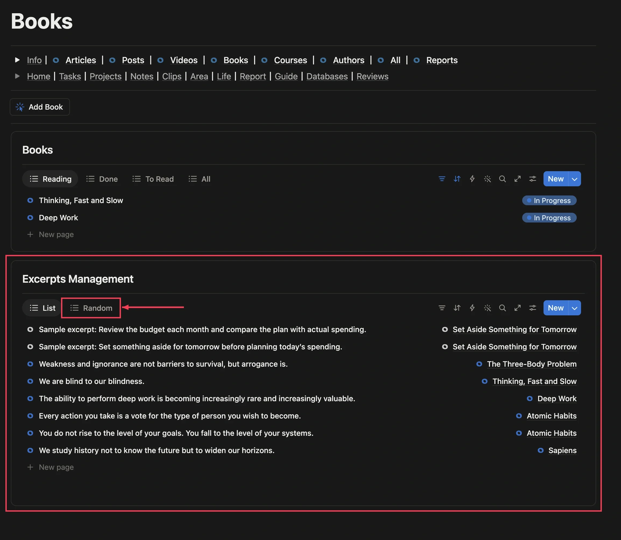Switch to the To Read view tab

(153, 179)
